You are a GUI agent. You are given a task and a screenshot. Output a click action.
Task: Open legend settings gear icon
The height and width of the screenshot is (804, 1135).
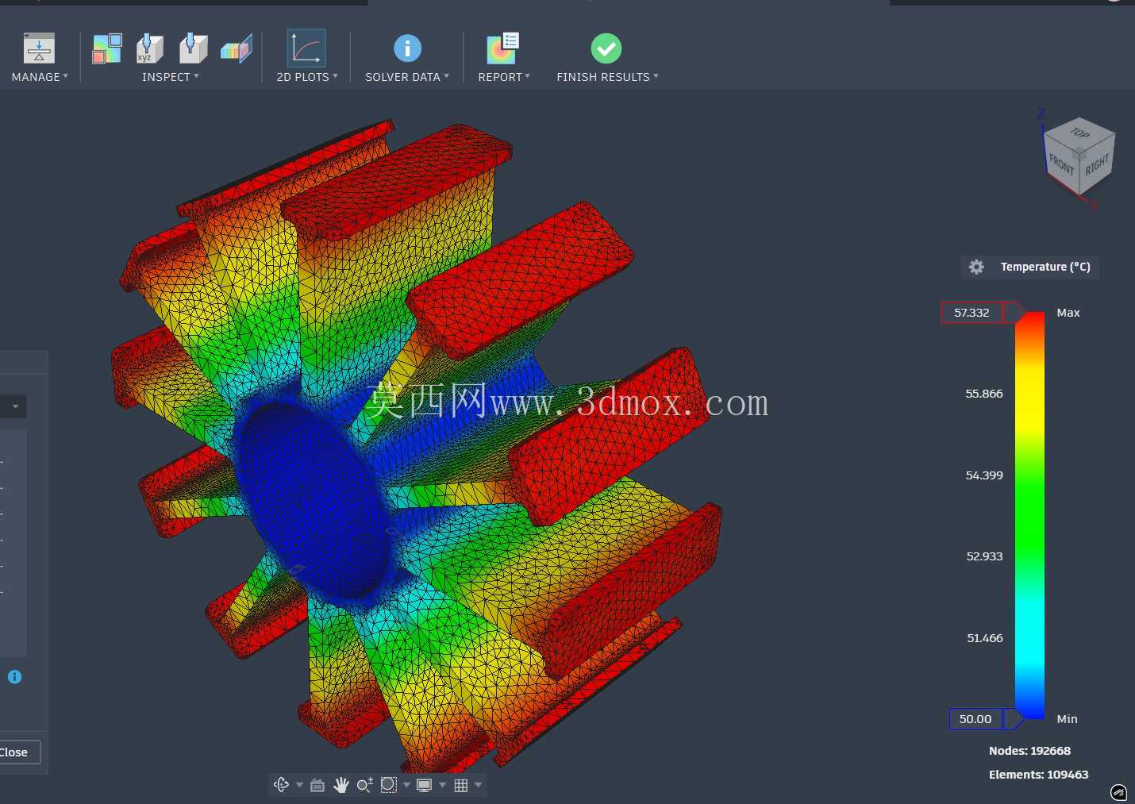pos(977,267)
